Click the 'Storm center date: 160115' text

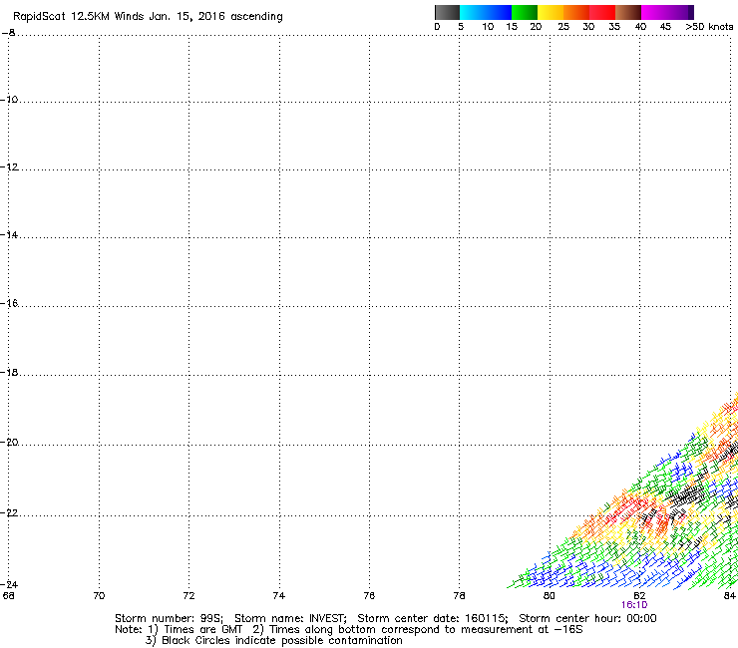[432, 618]
